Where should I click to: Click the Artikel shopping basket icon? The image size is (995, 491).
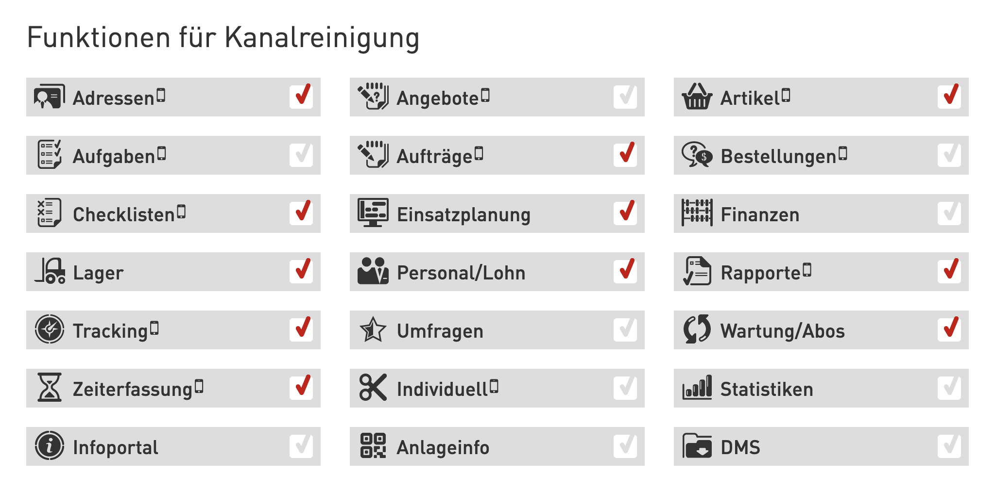coord(697,97)
